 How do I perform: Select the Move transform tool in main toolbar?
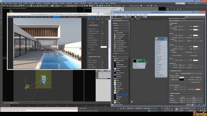coord(31,6)
